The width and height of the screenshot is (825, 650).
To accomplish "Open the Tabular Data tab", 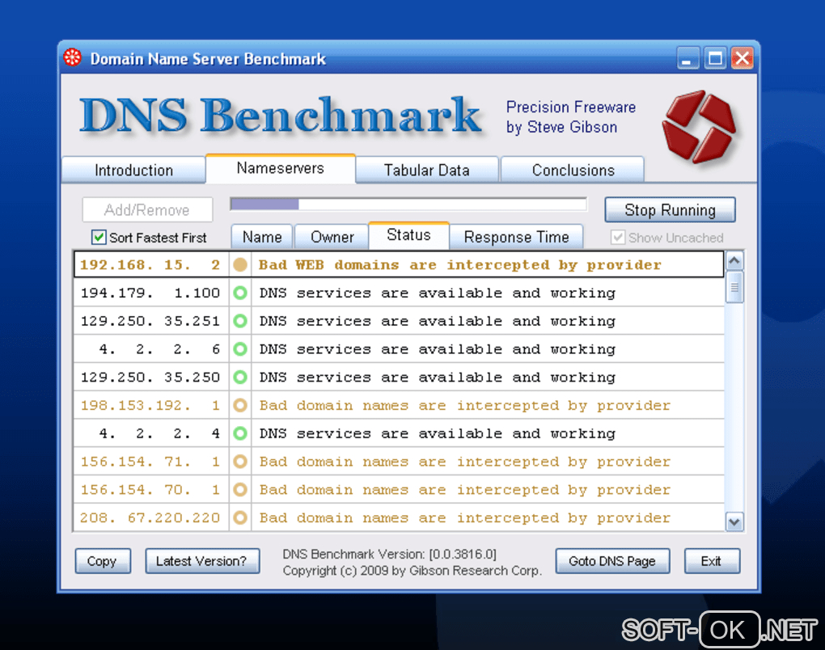I will (x=427, y=170).
